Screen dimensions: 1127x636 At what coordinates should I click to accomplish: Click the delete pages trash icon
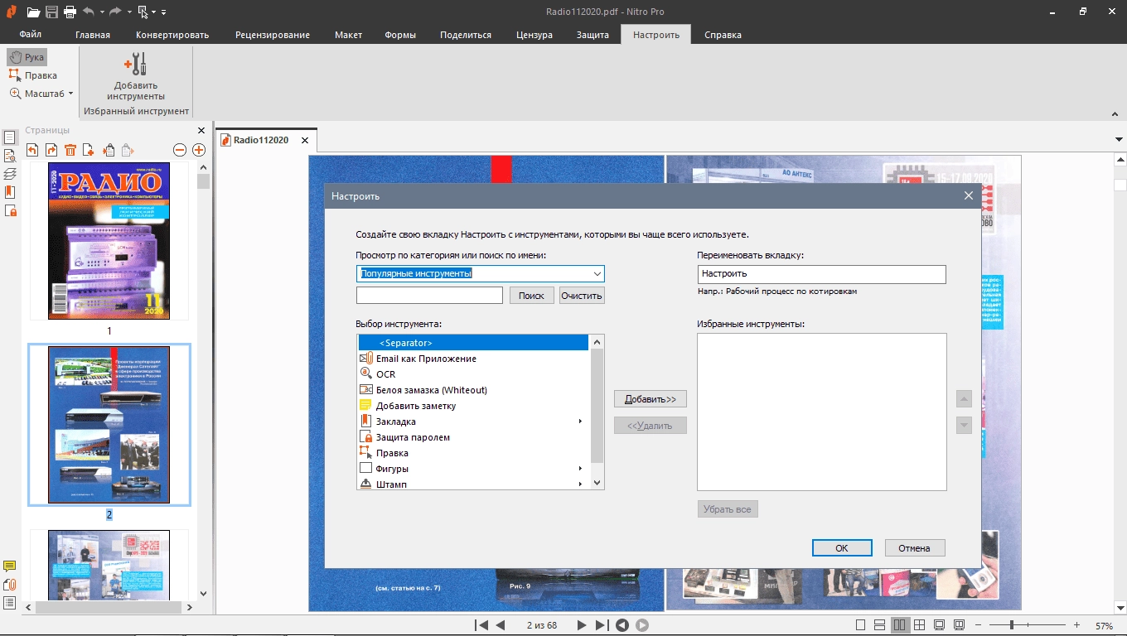[x=70, y=150]
